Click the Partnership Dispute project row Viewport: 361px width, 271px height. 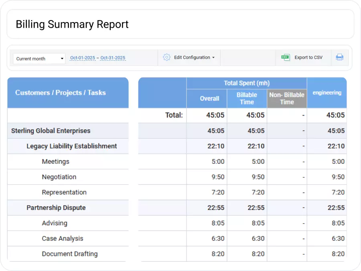pyautogui.click(x=56, y=208)
